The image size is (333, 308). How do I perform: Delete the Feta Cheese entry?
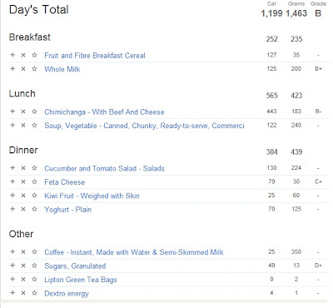pos(23,181)
